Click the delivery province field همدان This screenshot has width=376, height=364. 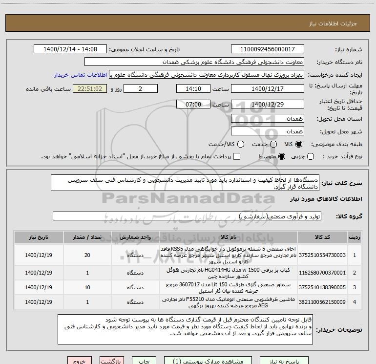[x=268, y=119]
